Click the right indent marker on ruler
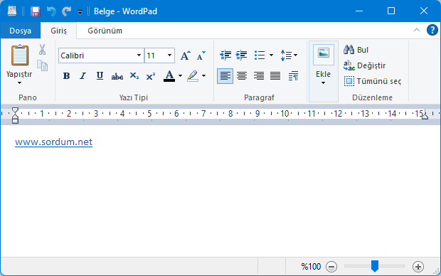The height and width of the screenshot is (276, 441). pos(425,115)
